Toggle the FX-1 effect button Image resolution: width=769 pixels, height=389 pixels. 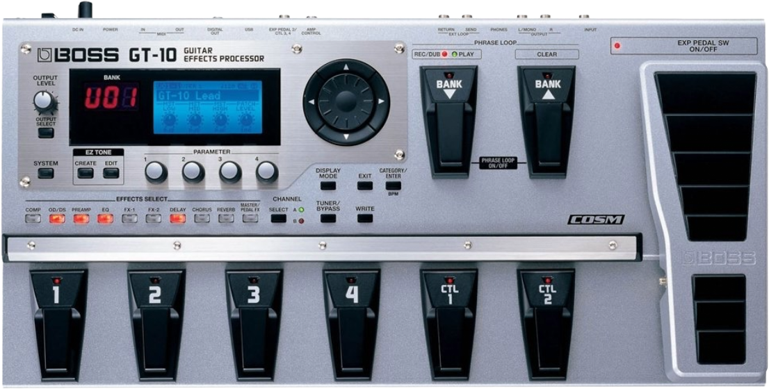coord(129,219)
